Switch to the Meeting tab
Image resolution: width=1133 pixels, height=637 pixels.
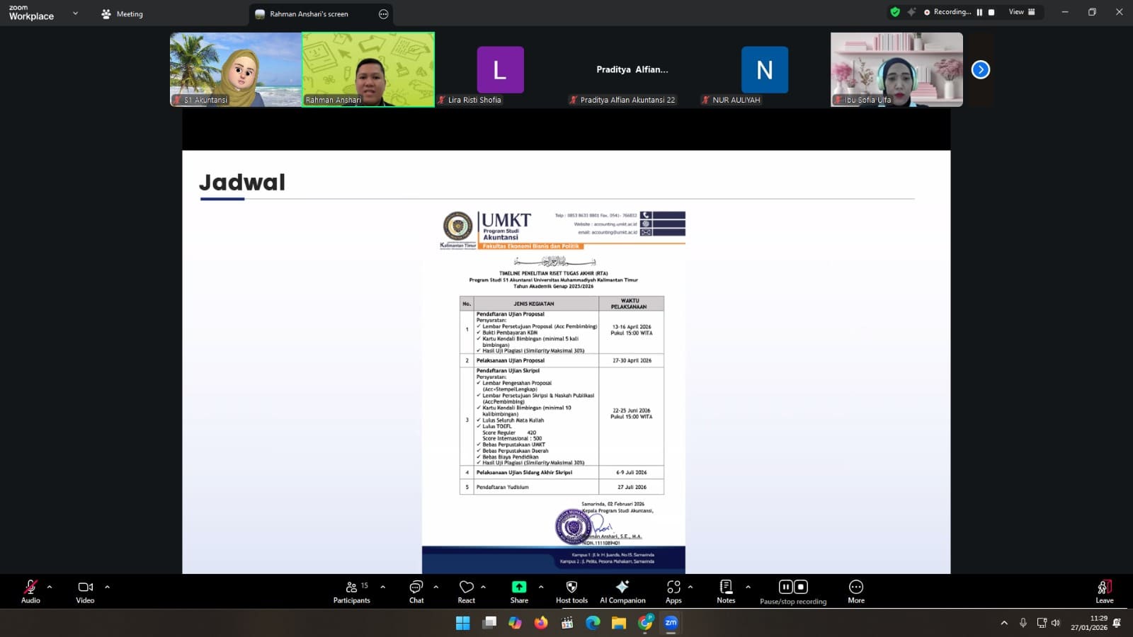point(123,14)
